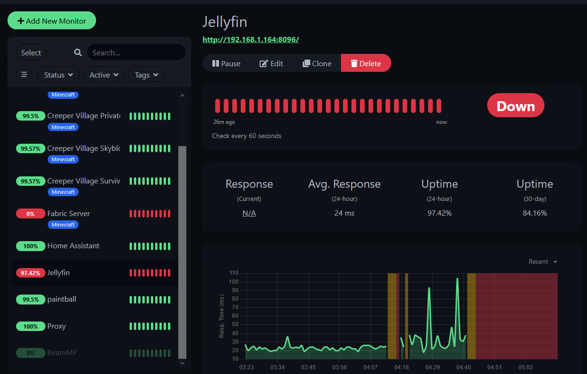
Task: Edit the Jellyfin monitor
Action: (272, 63)
